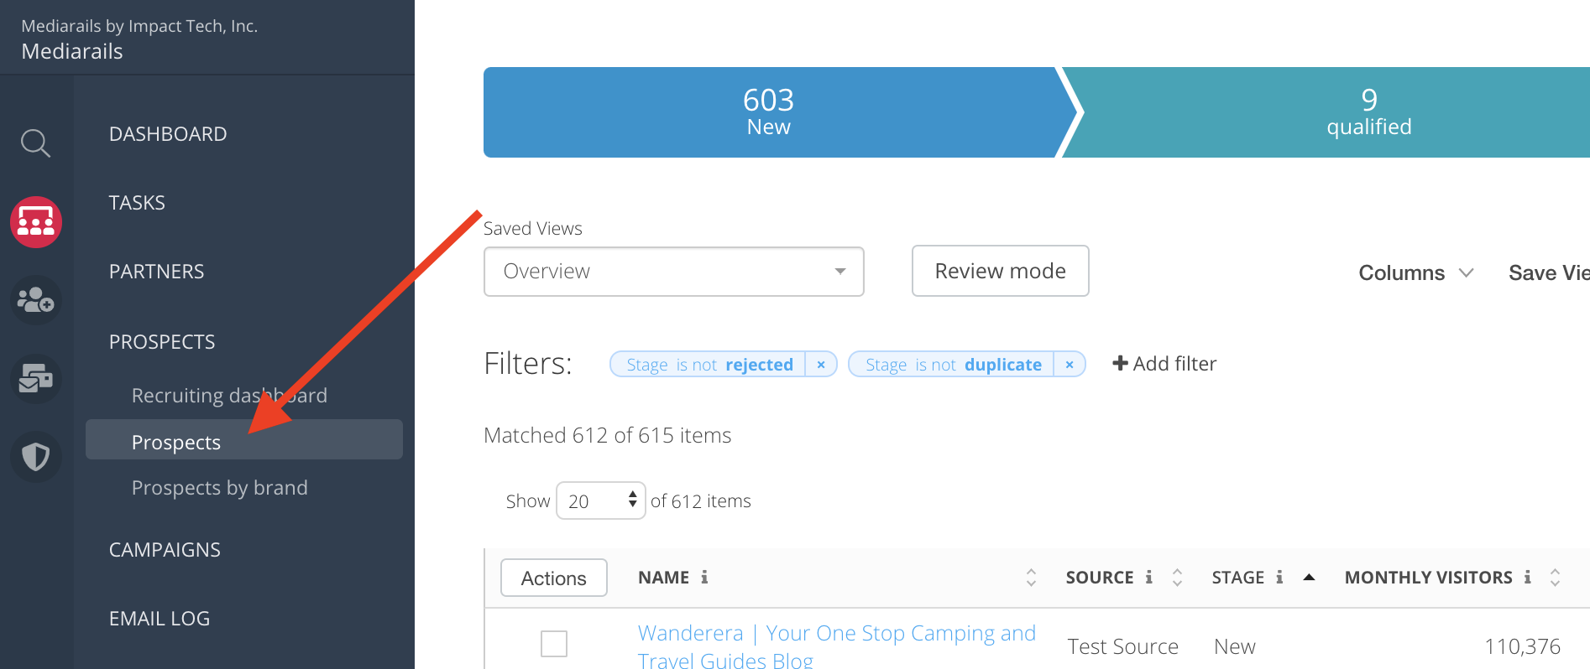Expand the Columns dropdown

1415,273
